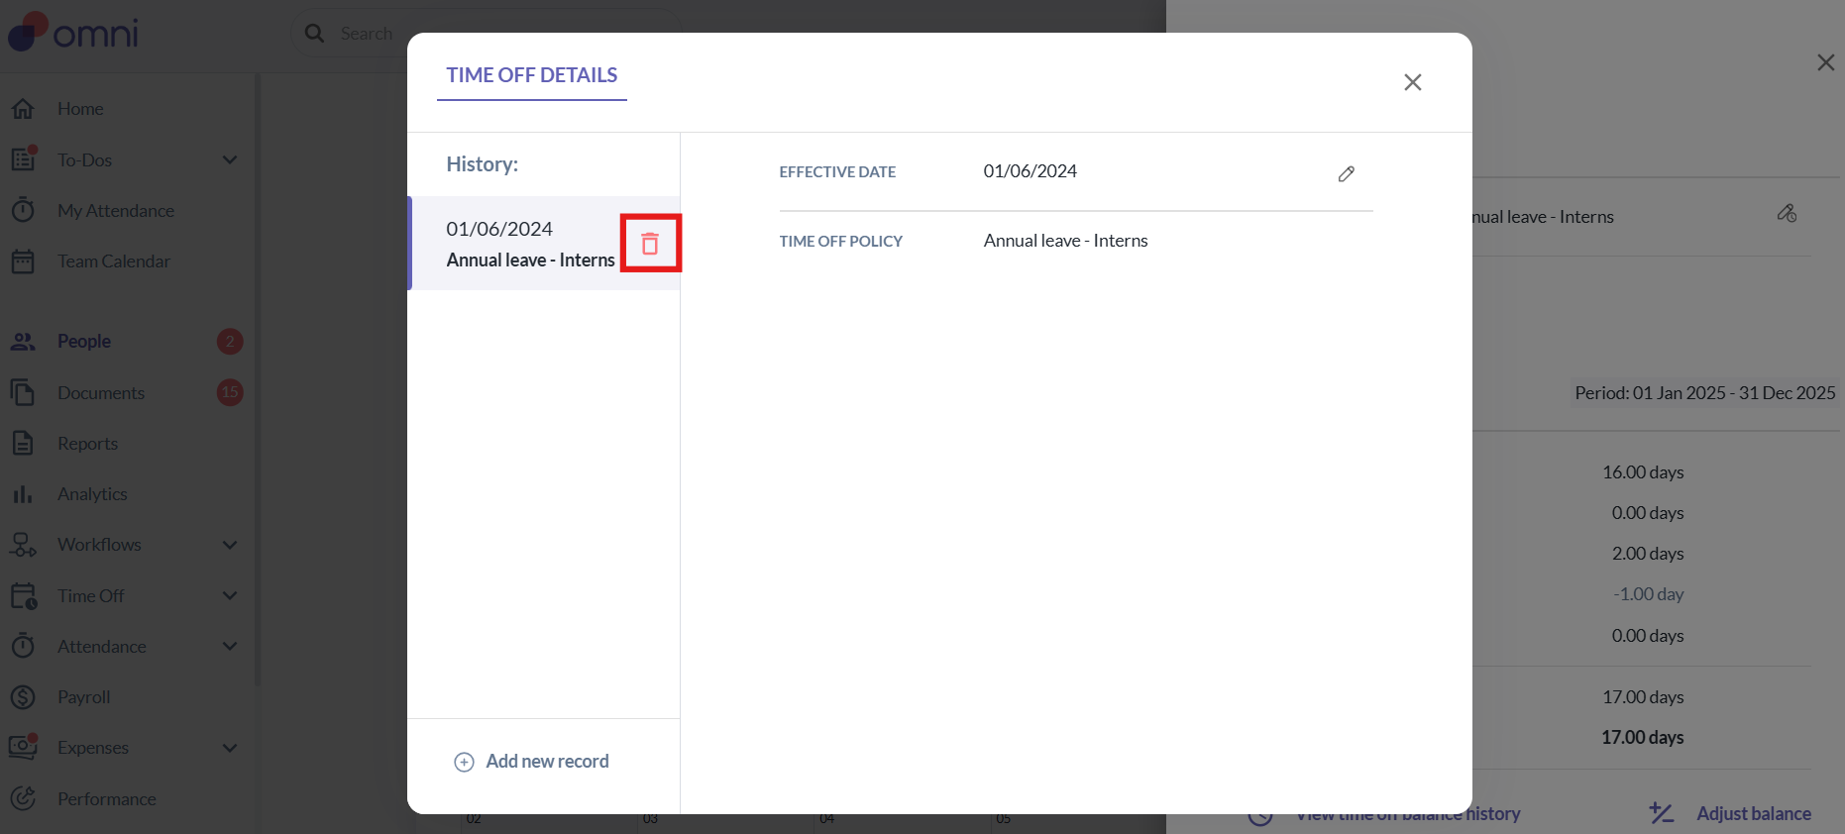Click the '-1.00 day' value

point(1648,594)
